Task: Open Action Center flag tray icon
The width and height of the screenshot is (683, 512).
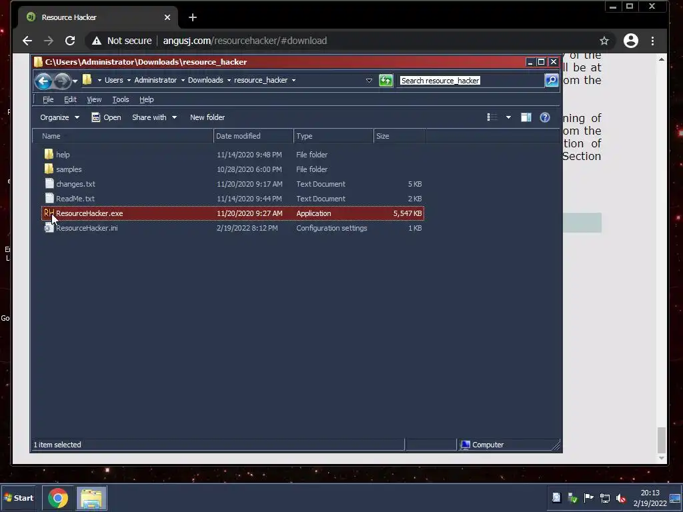Action: [588, 498]
